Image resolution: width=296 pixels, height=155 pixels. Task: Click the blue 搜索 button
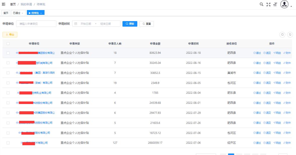pyautogui.click(x=130, y=24)
